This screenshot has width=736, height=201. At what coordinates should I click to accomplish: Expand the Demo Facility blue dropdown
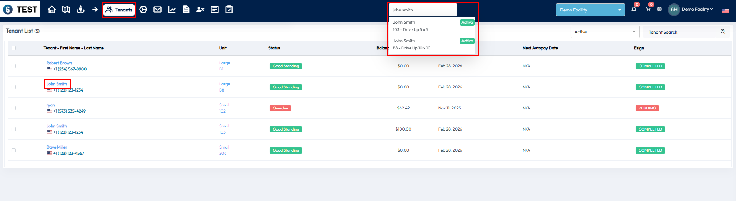590,10
